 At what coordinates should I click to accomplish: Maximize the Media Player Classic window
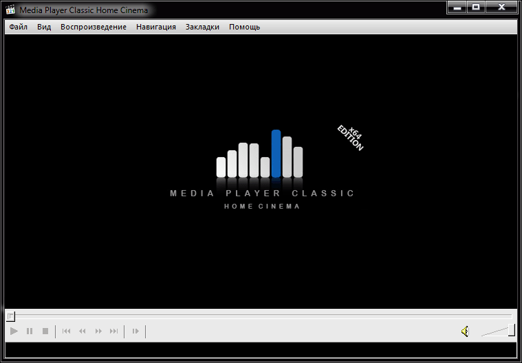476,8
